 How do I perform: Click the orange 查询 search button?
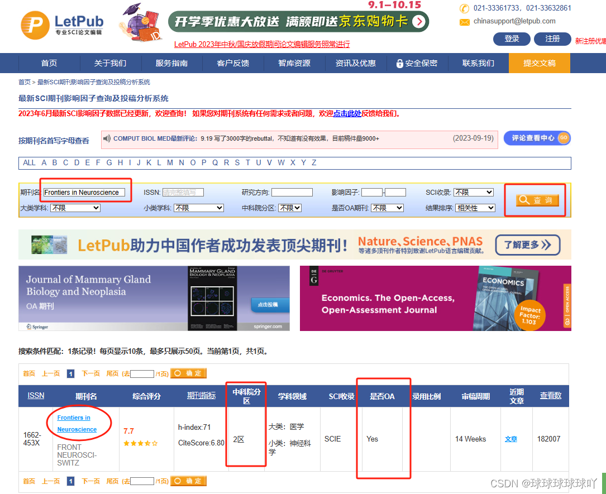[537, 200]
